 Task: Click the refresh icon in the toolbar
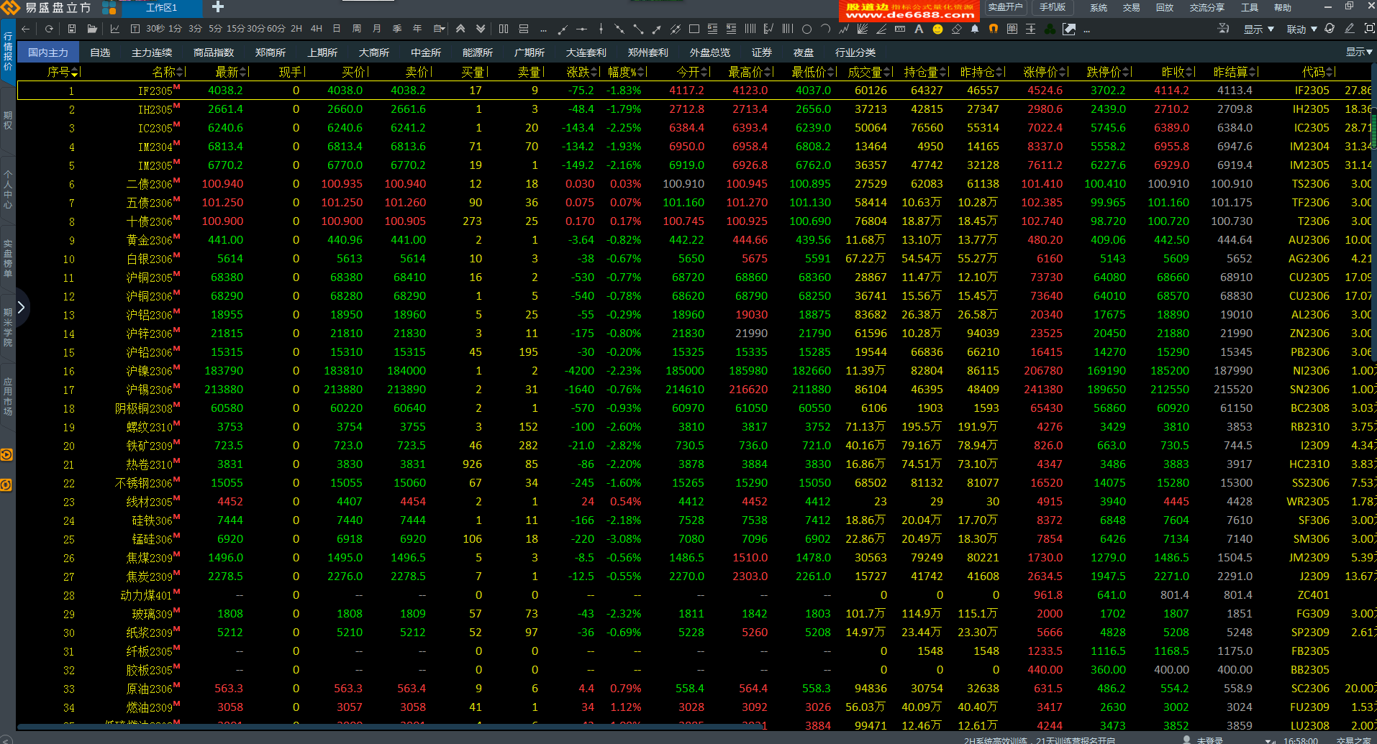(x=49, y=29)
